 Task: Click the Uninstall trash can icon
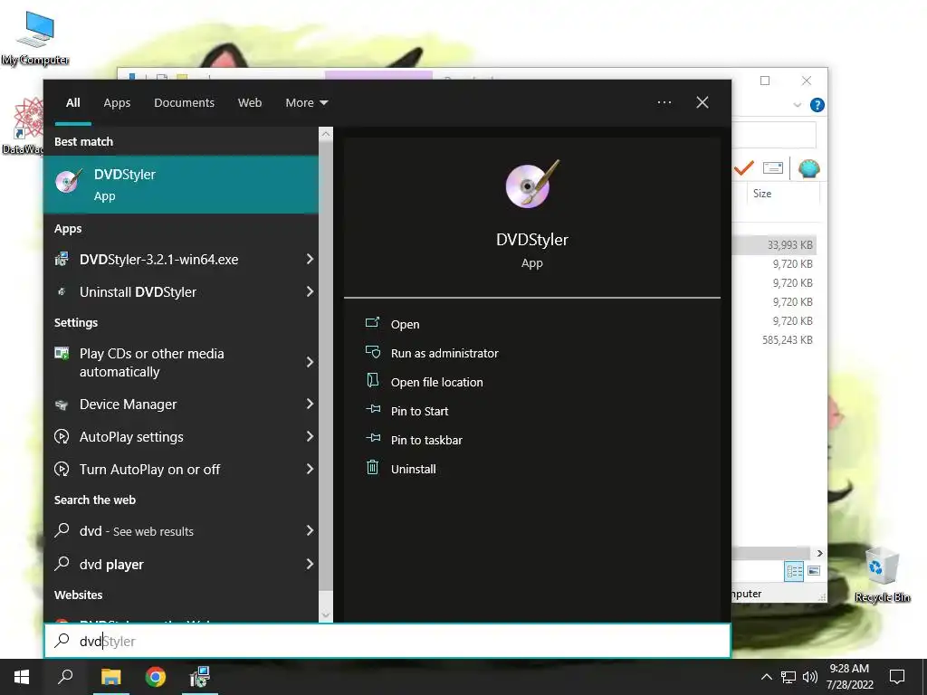tap(372, 468)
